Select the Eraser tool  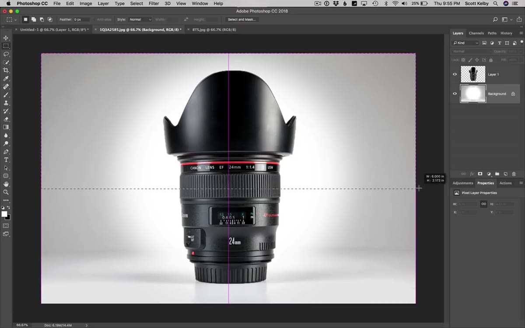[x=6, y=119]
